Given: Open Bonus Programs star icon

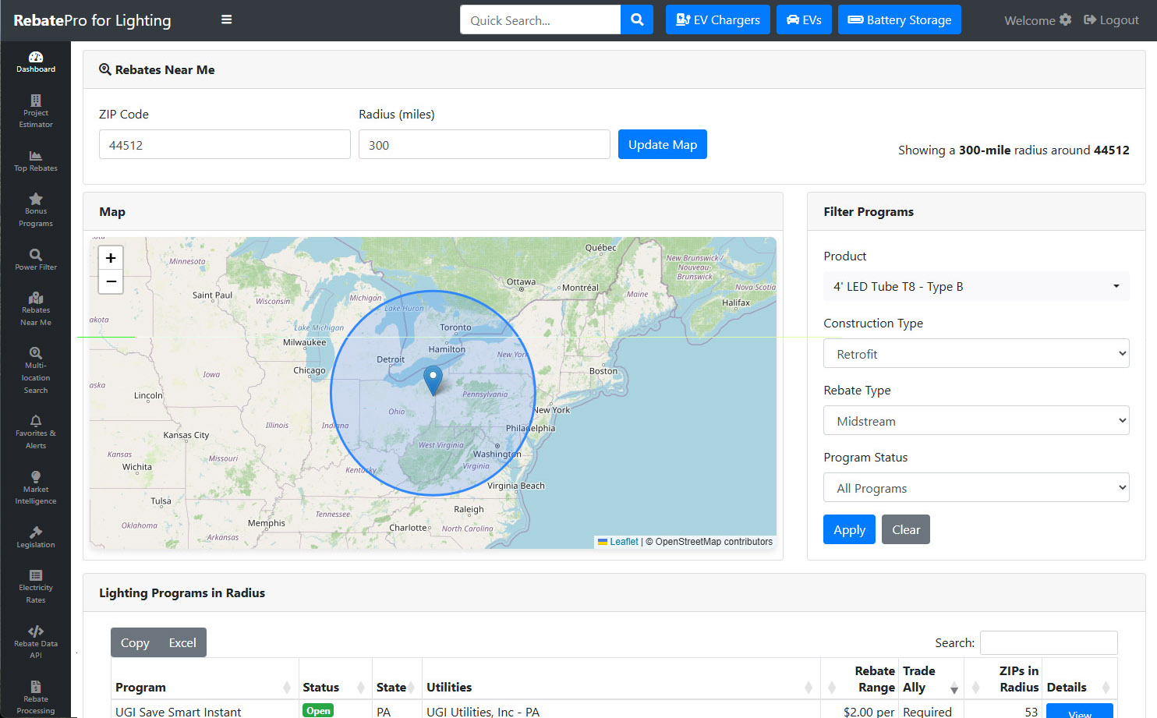Looking at the screenshot, I should click(x=36, y=210).
